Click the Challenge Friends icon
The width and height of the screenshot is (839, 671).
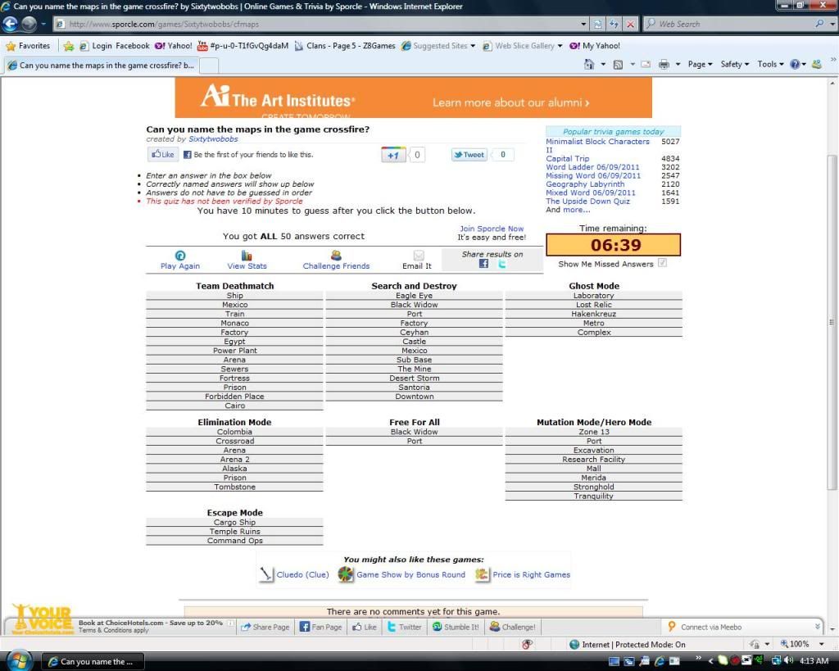pyautogui.click(x=336, y=256)
